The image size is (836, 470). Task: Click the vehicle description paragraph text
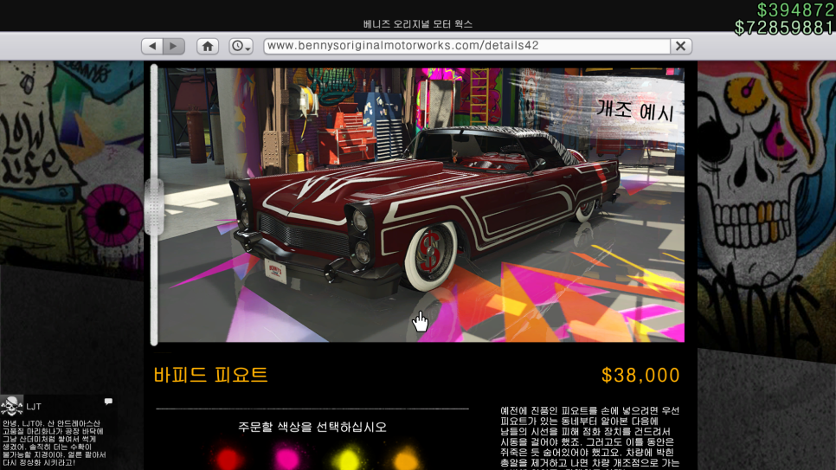tap(589, 440)
